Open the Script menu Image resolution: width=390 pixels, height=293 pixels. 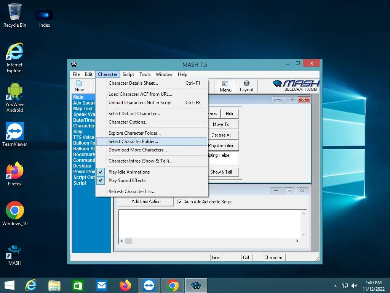(128, 74)
